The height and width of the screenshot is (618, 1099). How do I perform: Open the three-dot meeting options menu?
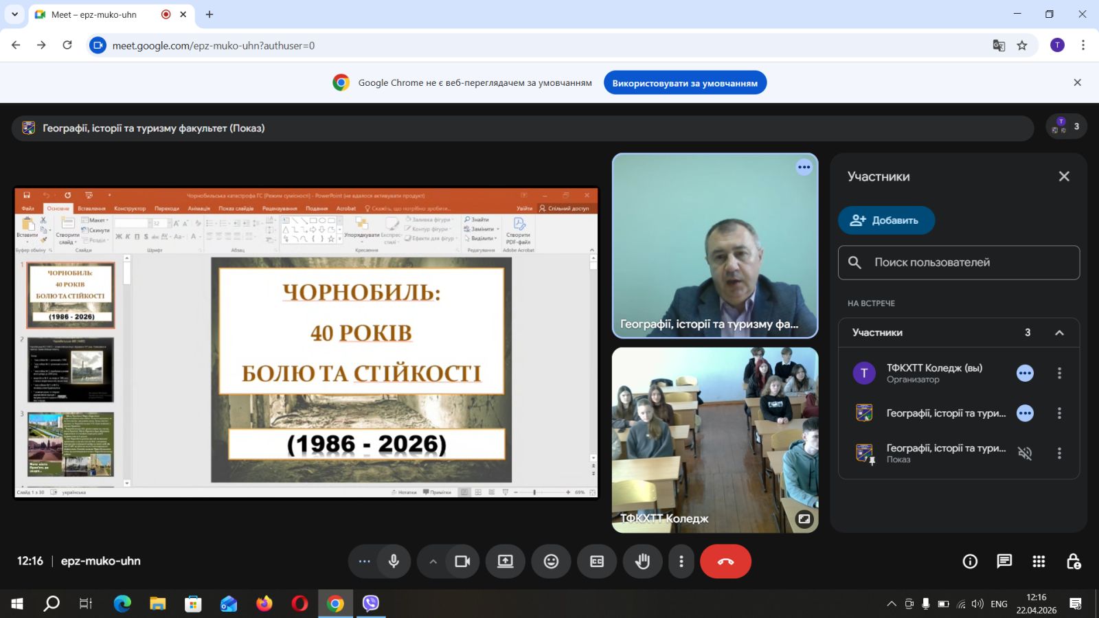click(681, 561)
